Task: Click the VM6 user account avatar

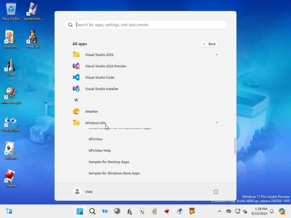Action: [77, 192]
